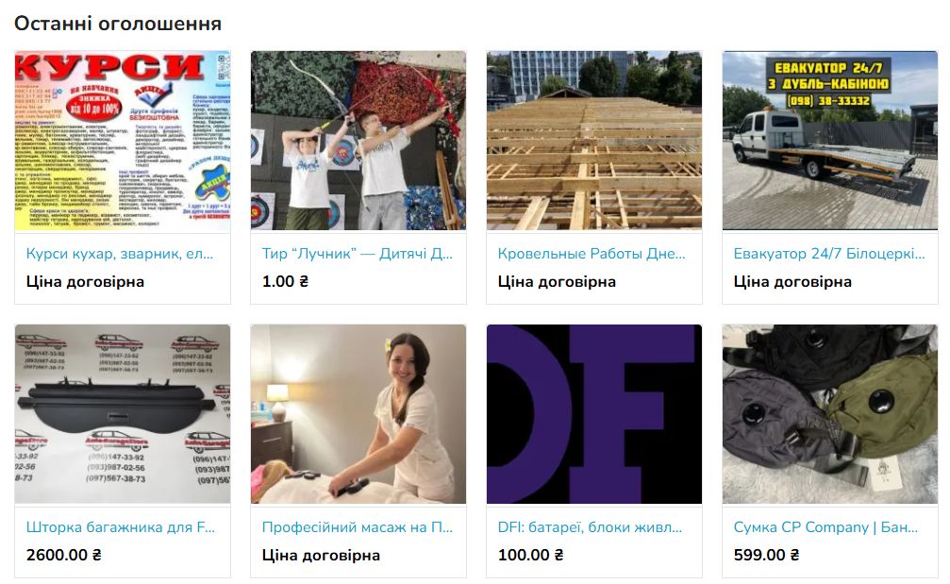Click the "Шторка багажника" listing title
950x584 pixels.
120,527
